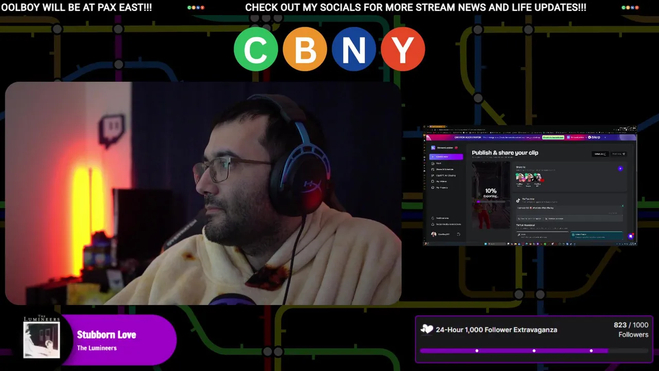Viewport: 659px width, 371px height.
Task: Click the purple Create new button
Action: 446,157
